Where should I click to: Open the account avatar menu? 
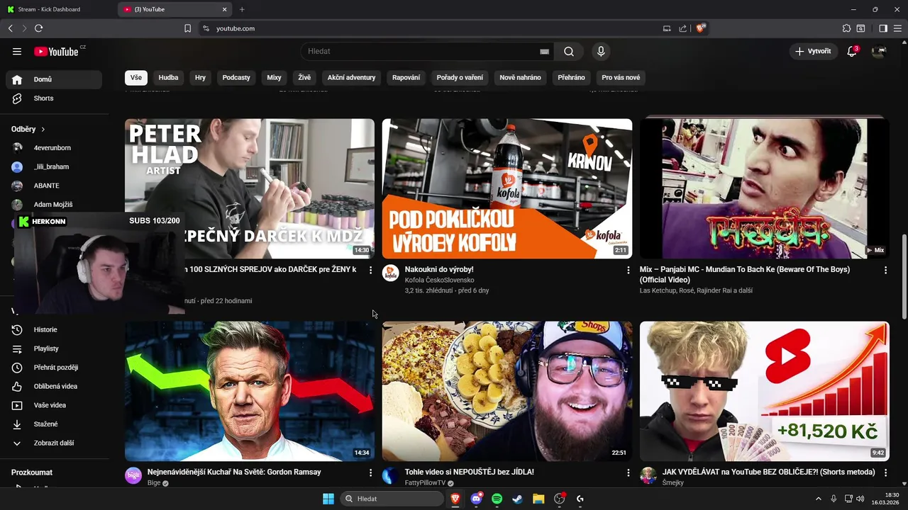point(879,51)
